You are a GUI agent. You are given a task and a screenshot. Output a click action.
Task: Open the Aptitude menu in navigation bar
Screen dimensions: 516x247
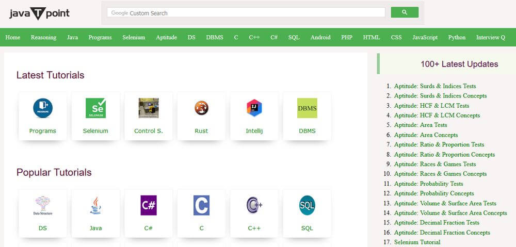[166, 38]
